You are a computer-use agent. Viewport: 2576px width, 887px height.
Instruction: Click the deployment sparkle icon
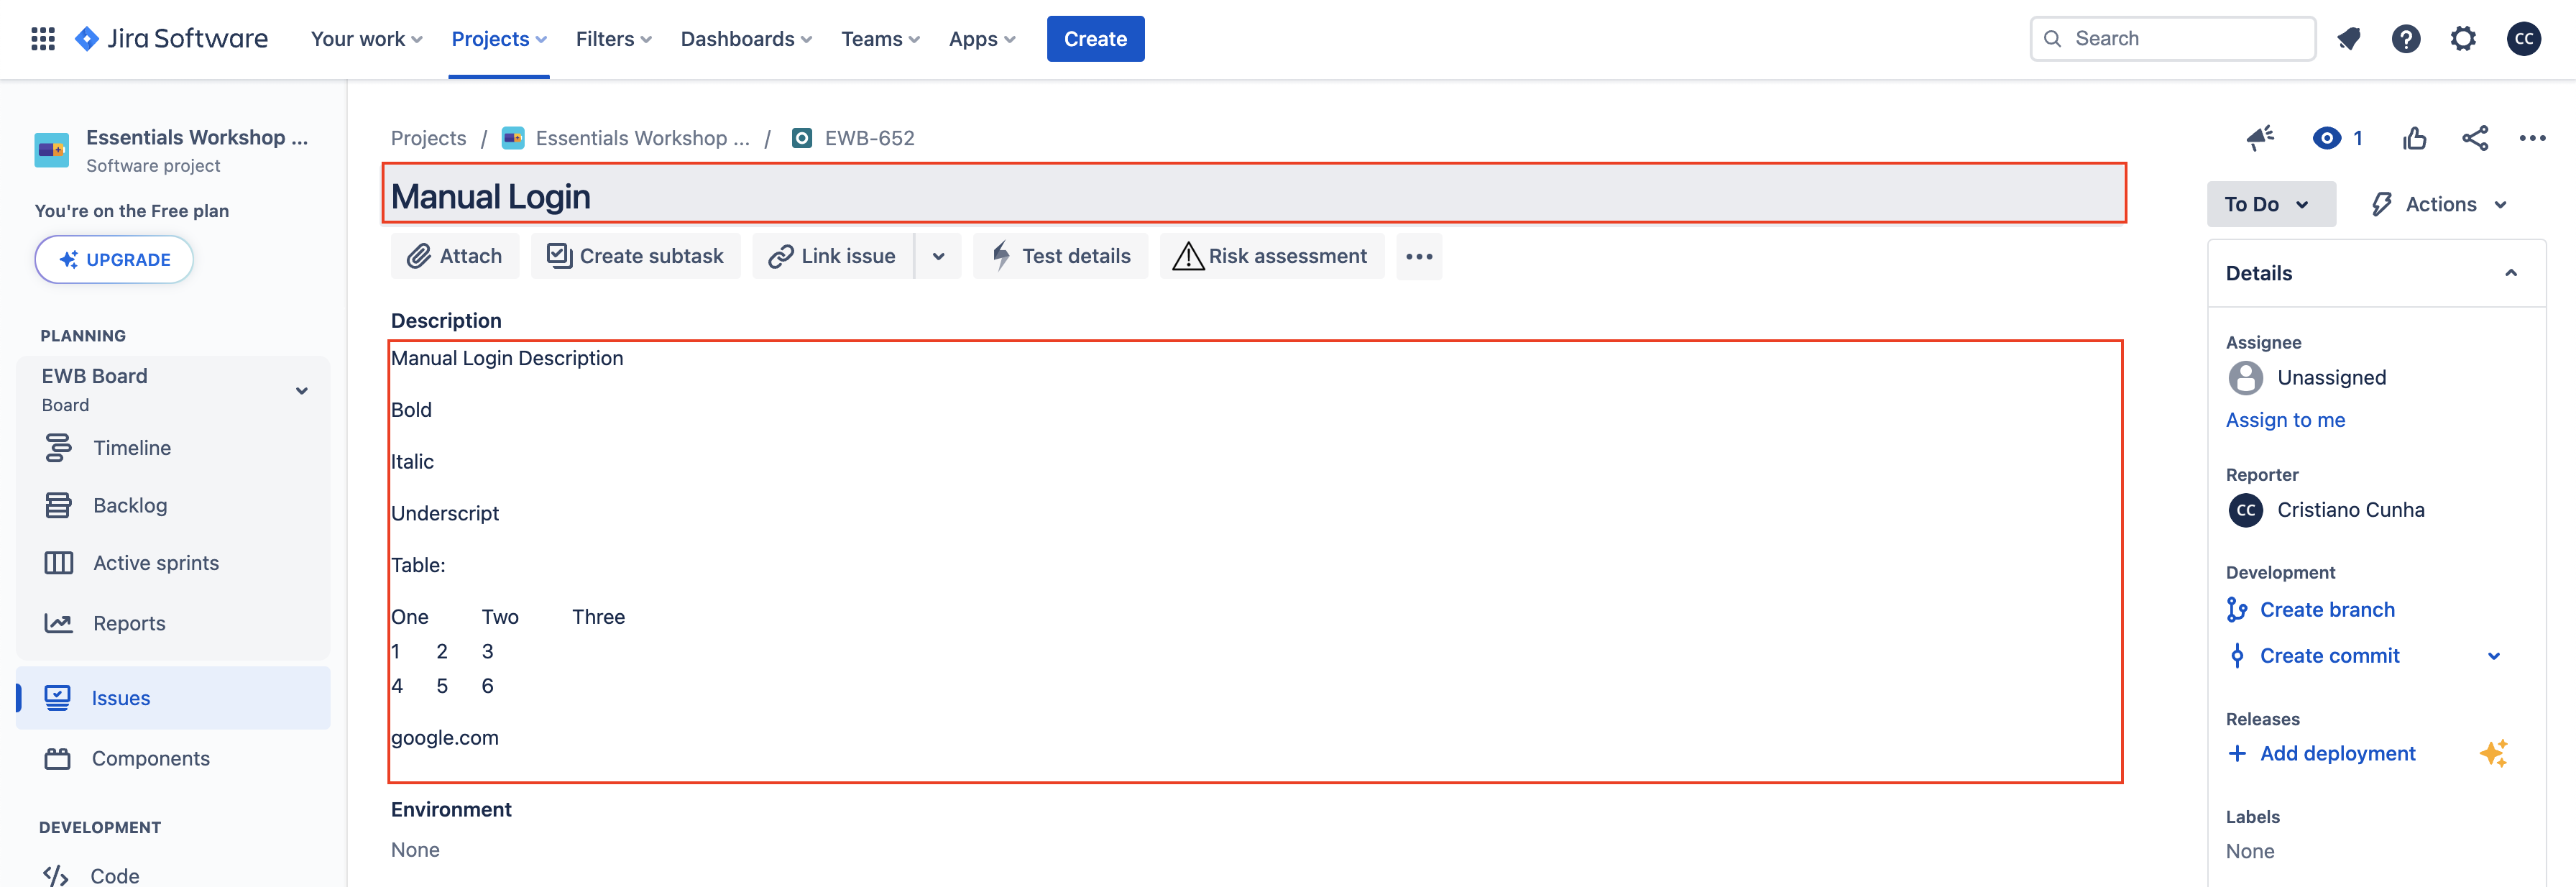click(2493, 753)
